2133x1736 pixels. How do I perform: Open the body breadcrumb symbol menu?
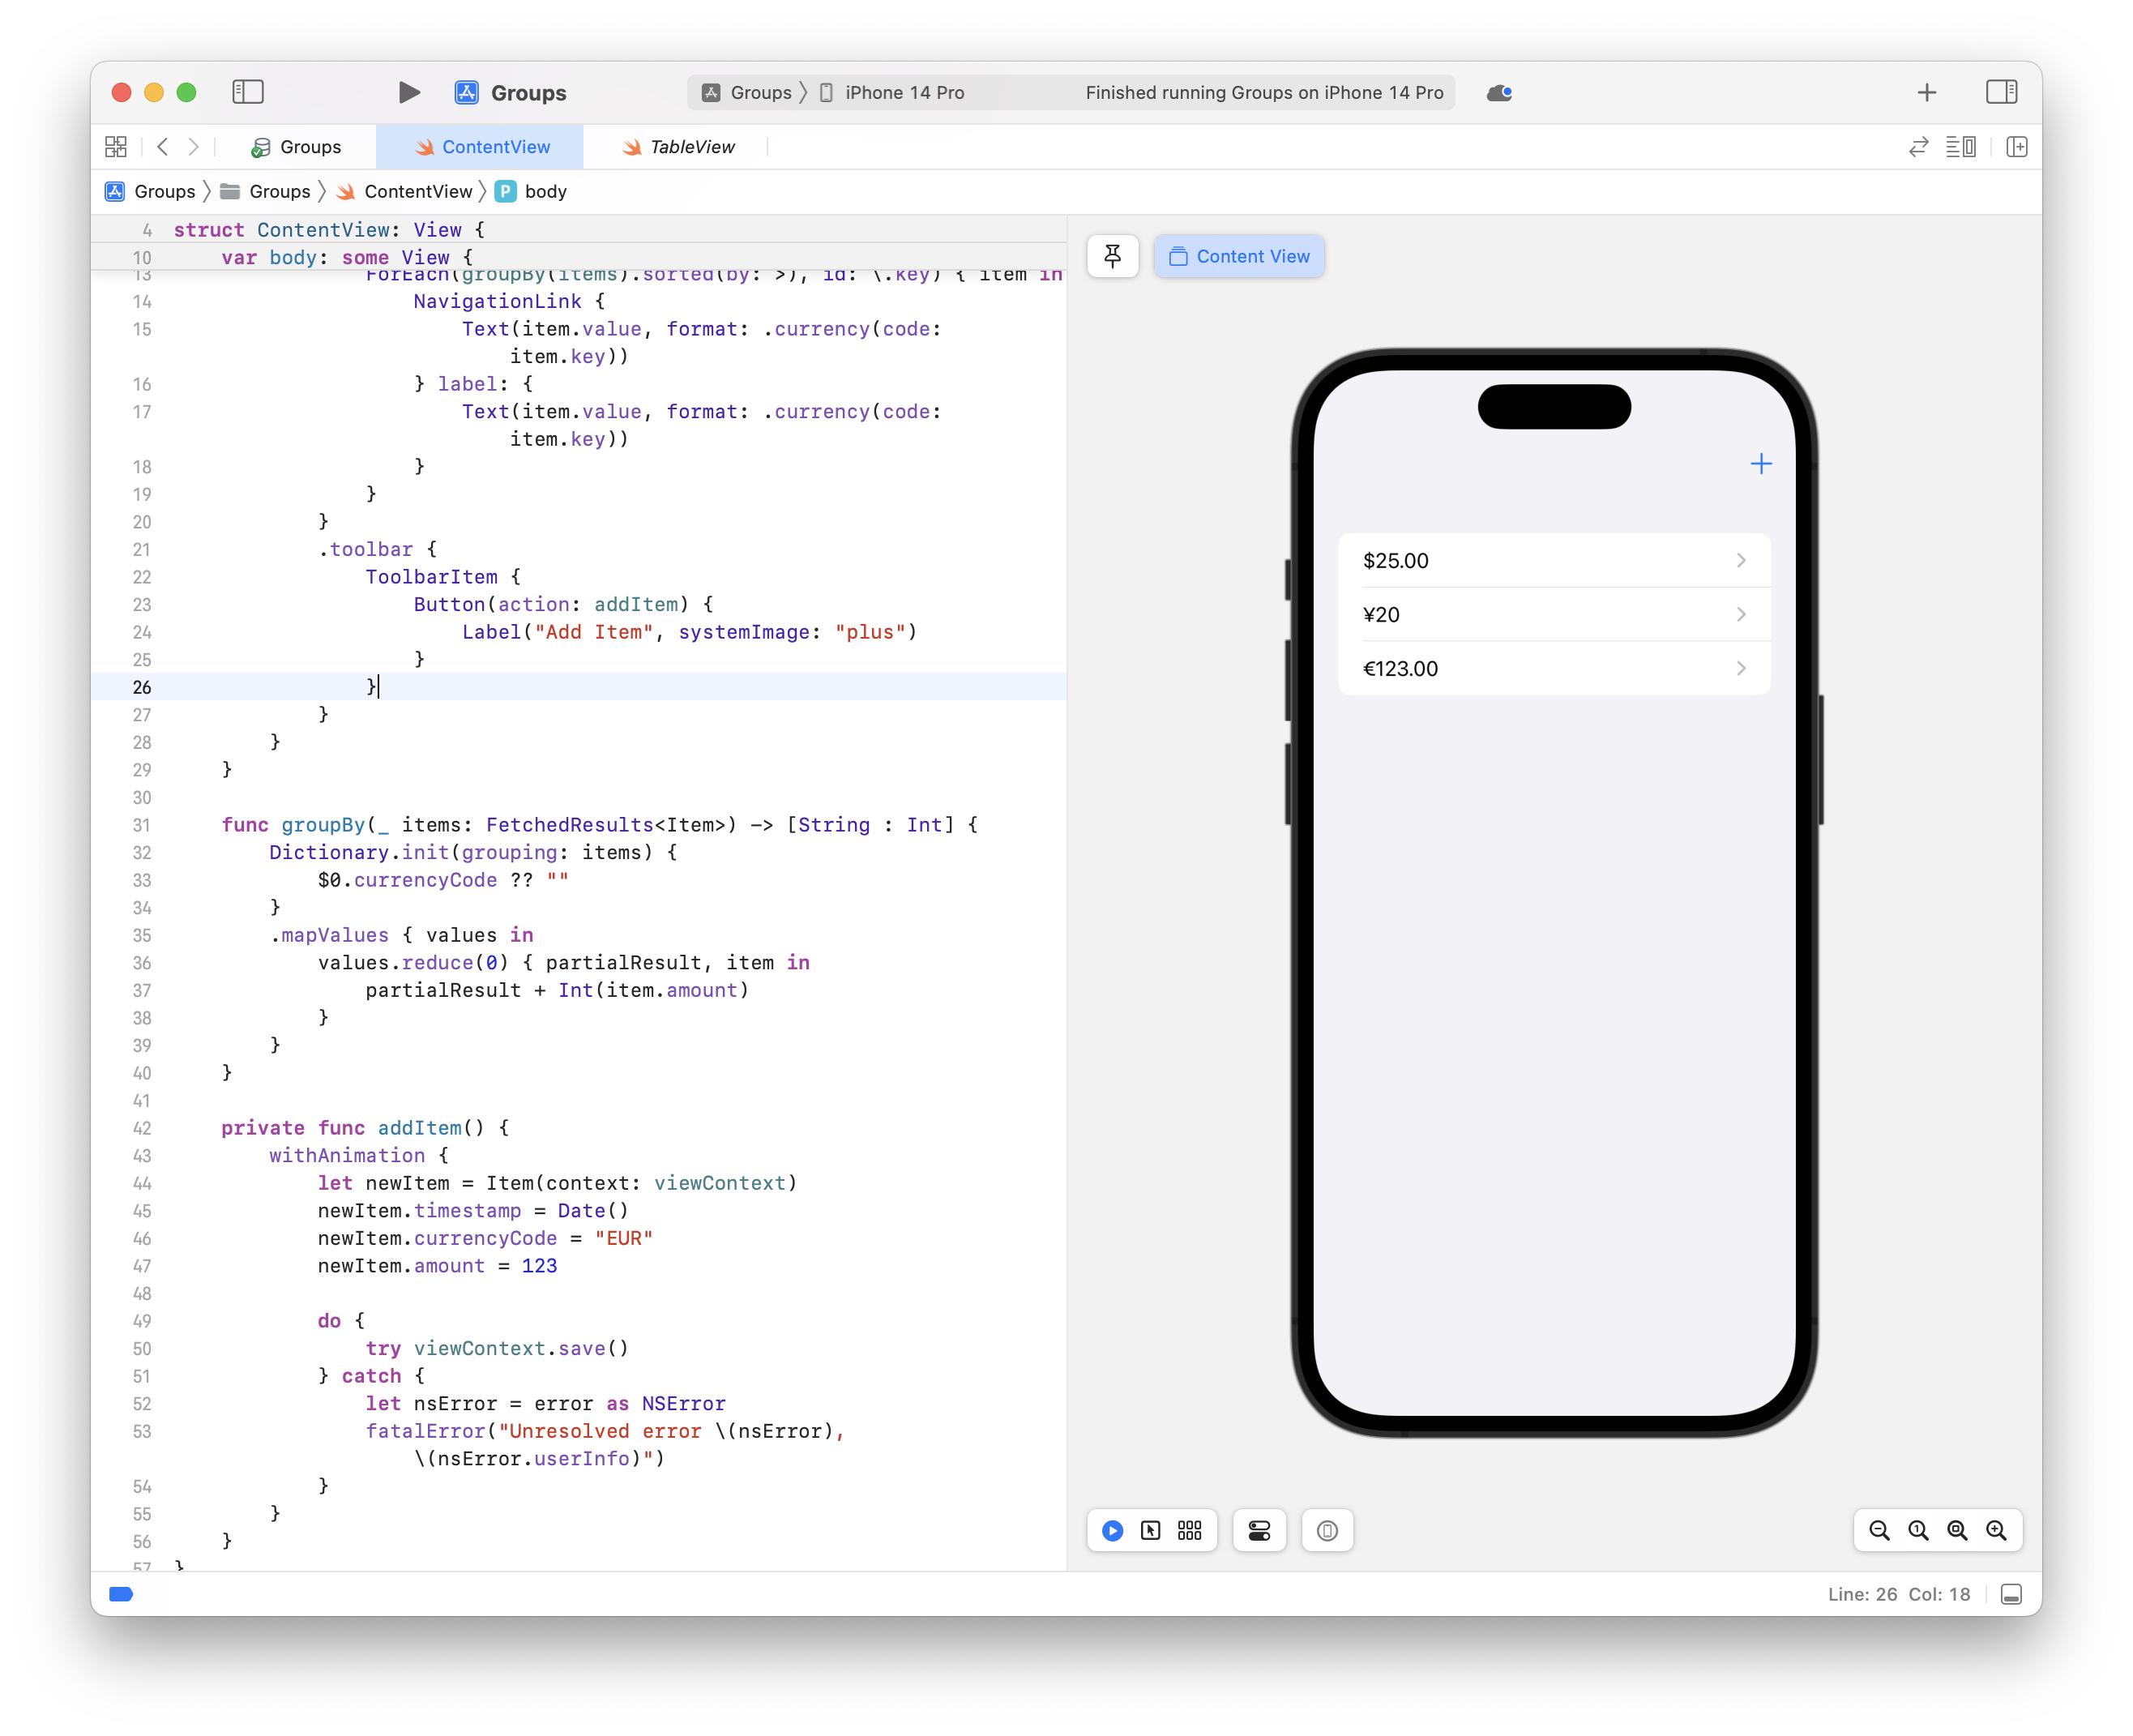tap(545, 191)
